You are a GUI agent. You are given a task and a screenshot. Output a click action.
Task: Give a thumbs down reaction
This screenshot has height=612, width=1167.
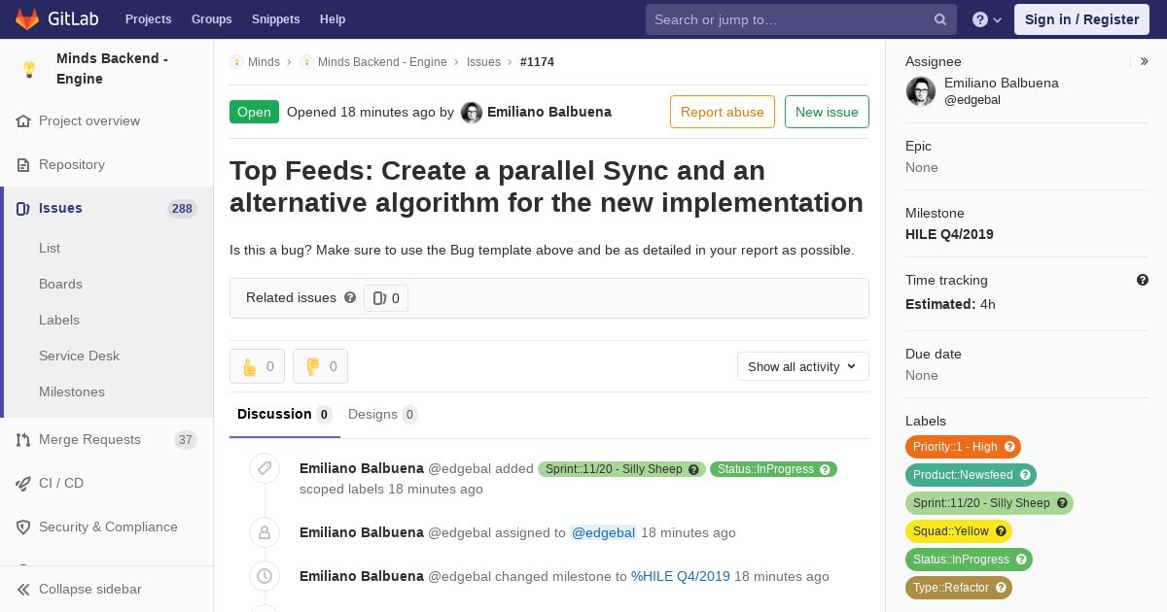pyautogui.click(x=320, y=366)
